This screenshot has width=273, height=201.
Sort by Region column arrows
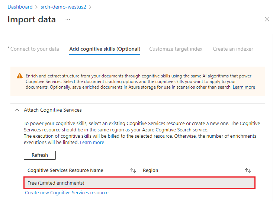248,170
